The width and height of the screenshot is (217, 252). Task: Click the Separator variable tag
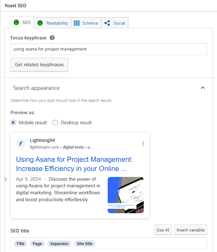[59, 244]
